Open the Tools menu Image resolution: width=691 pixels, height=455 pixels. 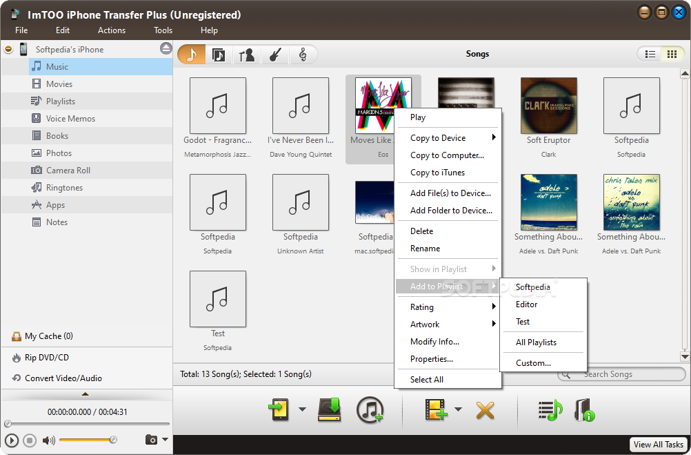pos(163,30)
